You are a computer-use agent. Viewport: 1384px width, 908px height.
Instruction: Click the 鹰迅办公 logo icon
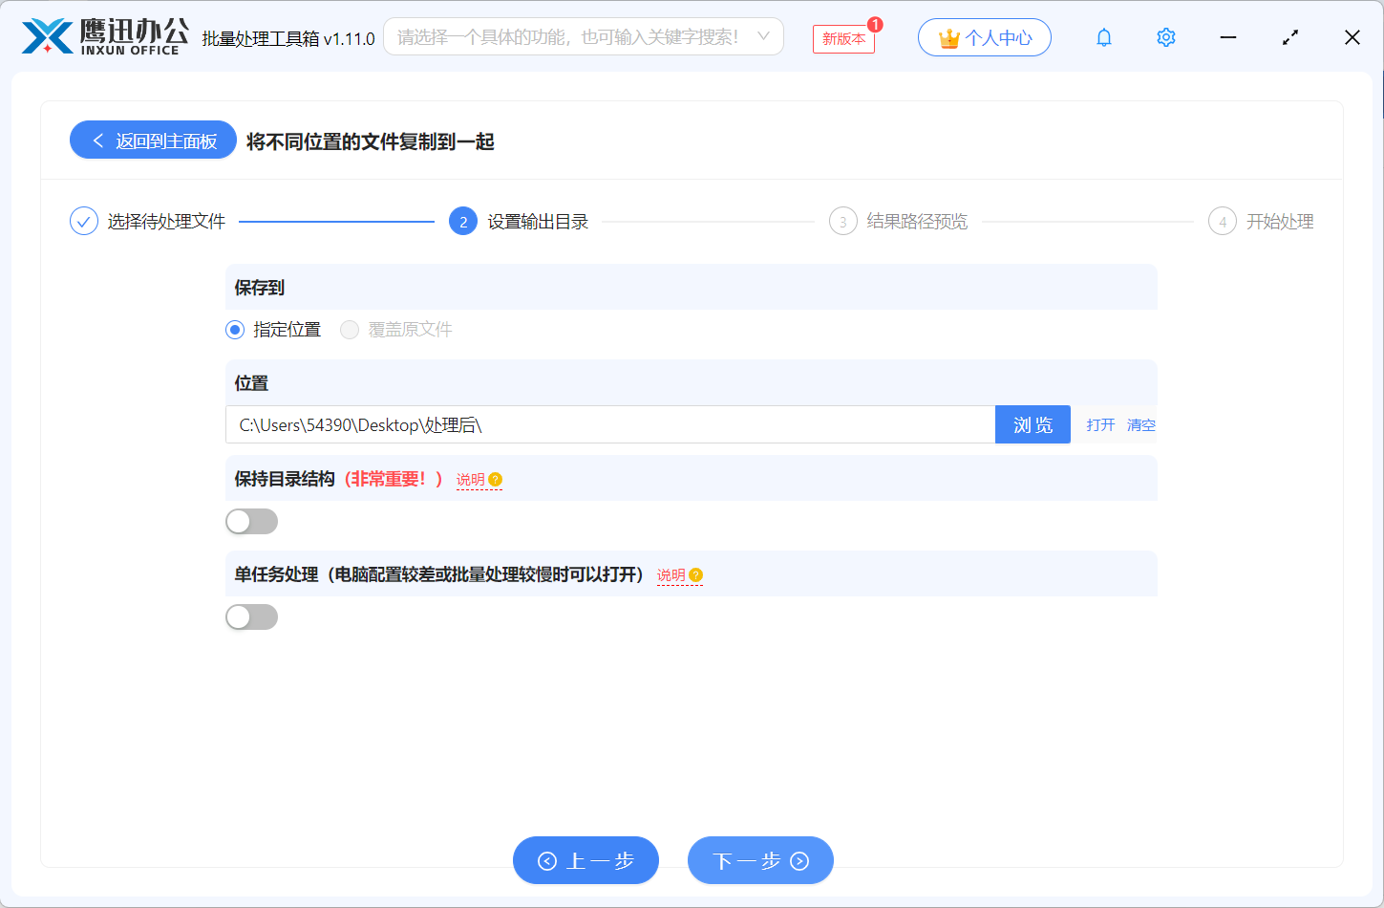(48, 36)
